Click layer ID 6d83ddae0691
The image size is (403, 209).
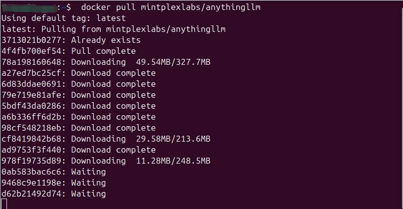click(33, 84)
